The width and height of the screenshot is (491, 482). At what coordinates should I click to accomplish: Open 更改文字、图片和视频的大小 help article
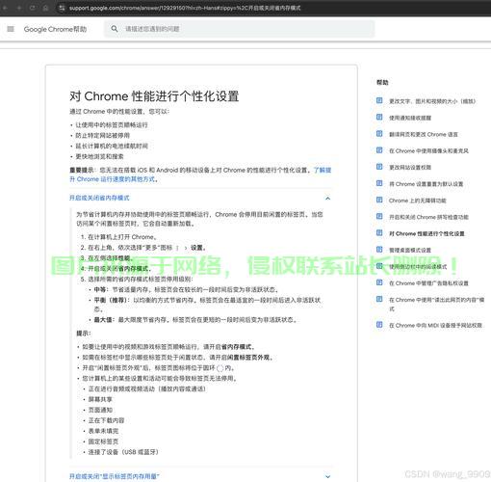tap(432, 101)
